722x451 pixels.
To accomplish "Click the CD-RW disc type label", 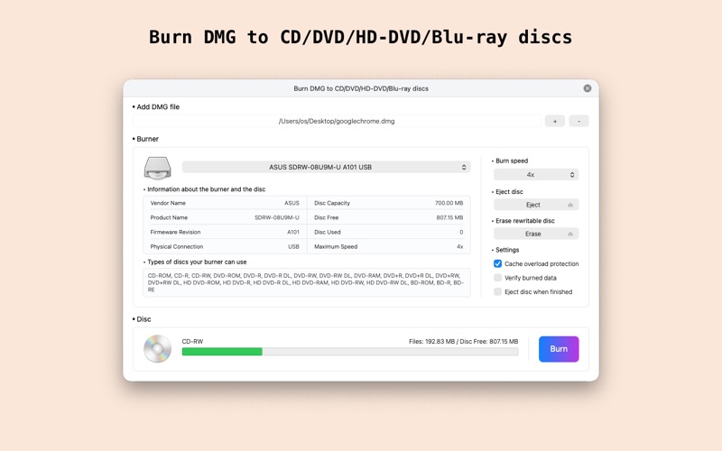I will coord(192,342).
